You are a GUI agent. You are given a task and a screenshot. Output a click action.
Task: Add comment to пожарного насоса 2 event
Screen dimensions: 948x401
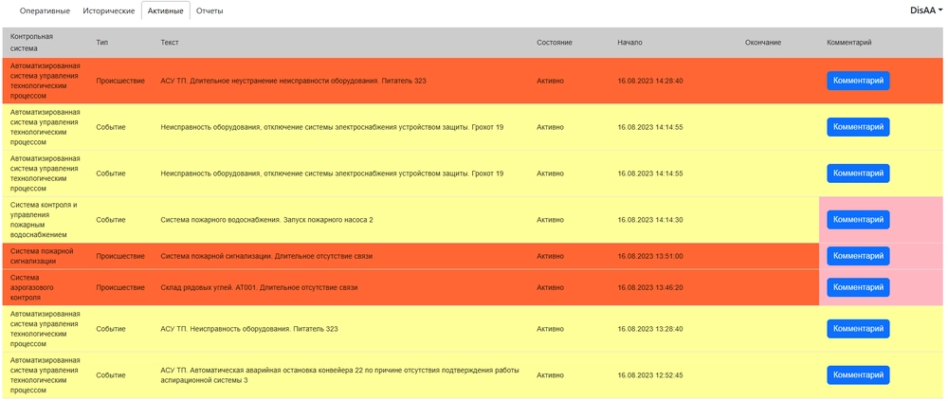(x=858, y=220)
